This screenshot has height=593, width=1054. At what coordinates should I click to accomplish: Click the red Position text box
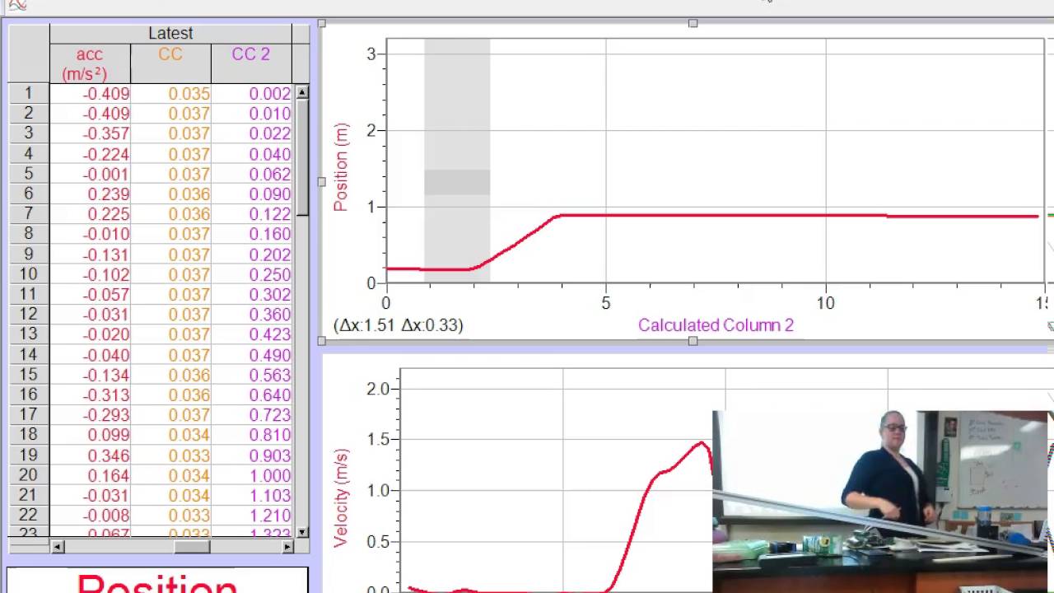(157, 580)
